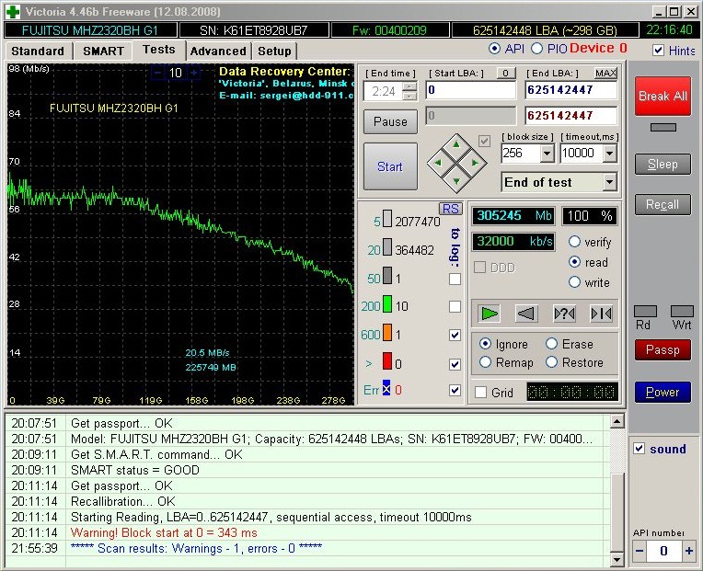The image size is (703, 571).
Task: Open the block size dropdown
Action: (x=547, y=154)
